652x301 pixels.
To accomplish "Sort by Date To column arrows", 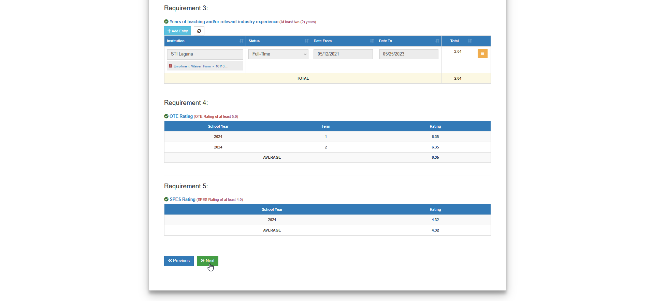I will click(437, 41).
